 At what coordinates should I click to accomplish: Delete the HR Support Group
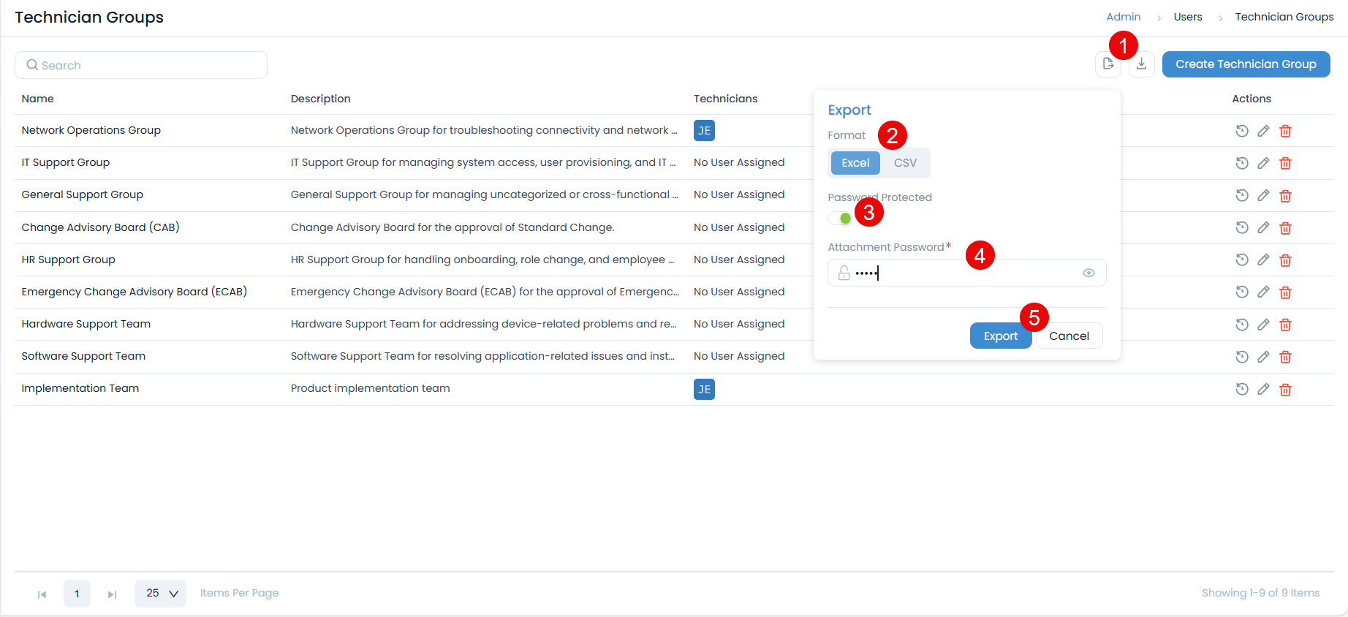[x=1285, y=260]
